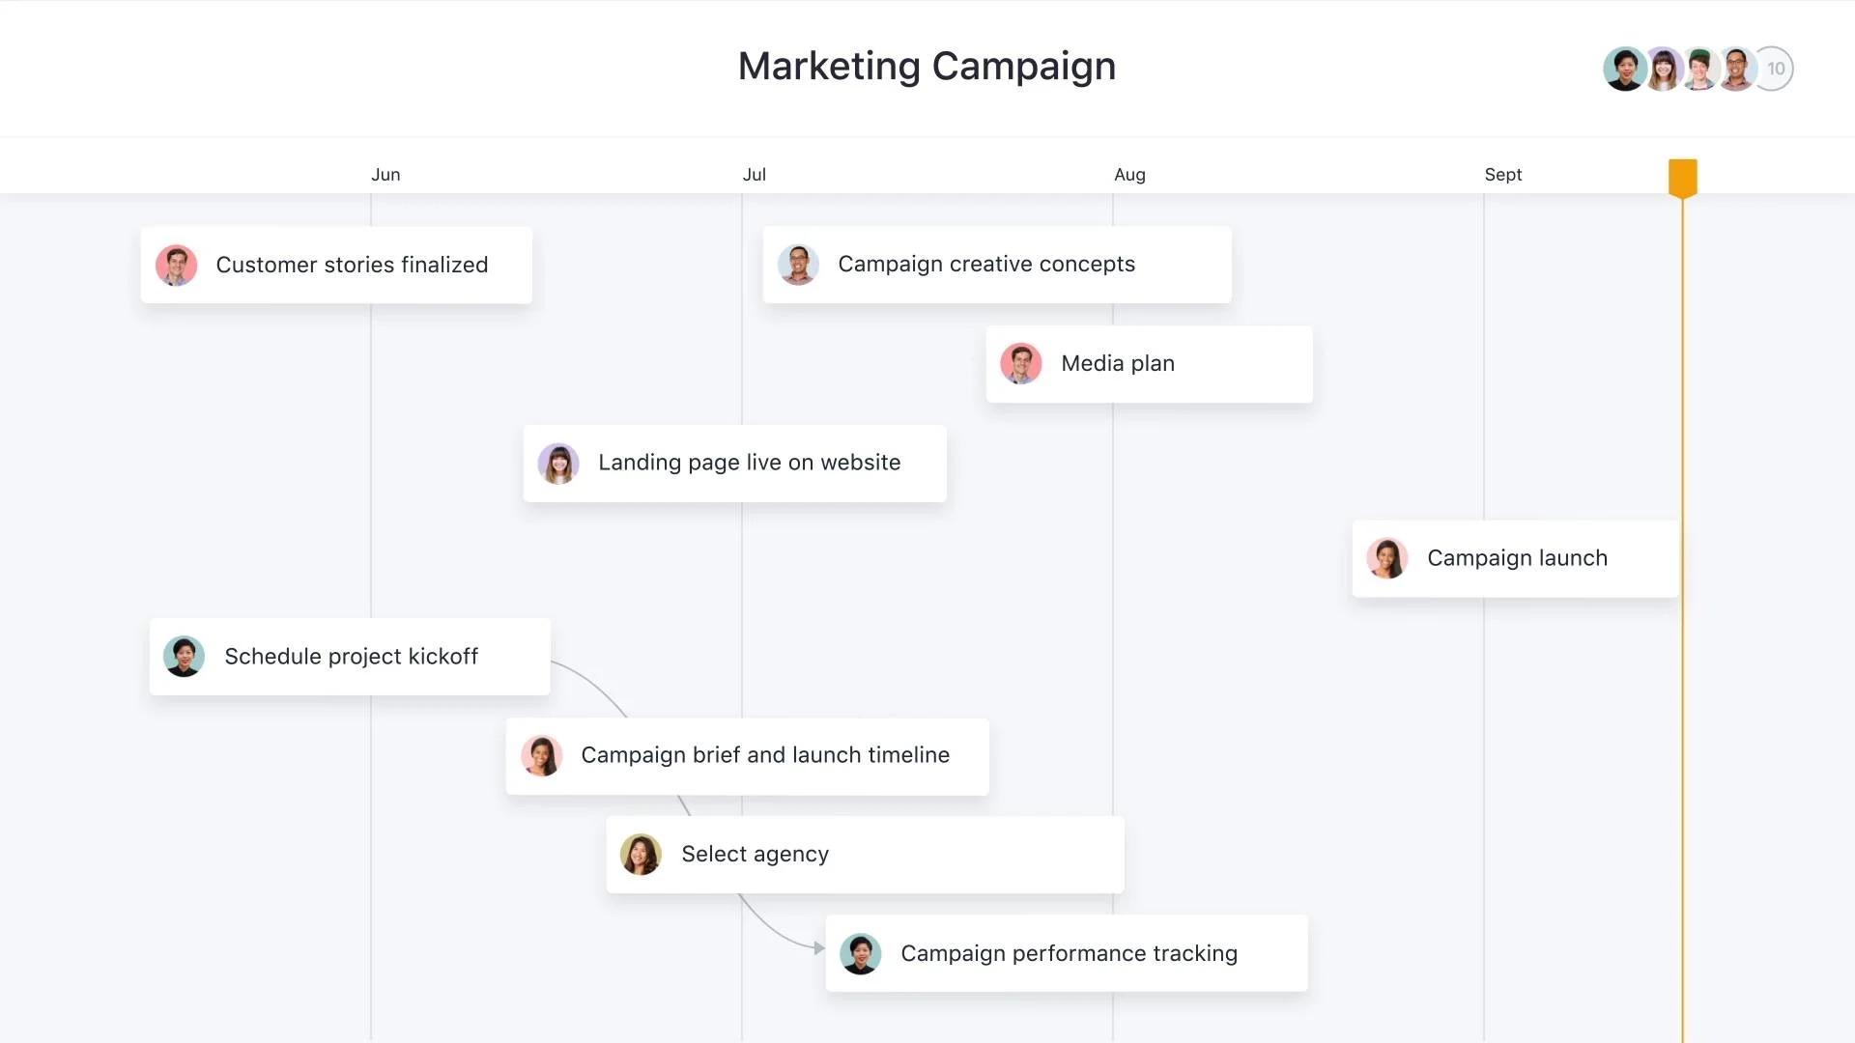Image resolution: width=1855 pixels, height=1043 pixels.
Task: Click the Schedule project kickoff assignee avatar
Action: pyautogui.click(x=185, y=656)
